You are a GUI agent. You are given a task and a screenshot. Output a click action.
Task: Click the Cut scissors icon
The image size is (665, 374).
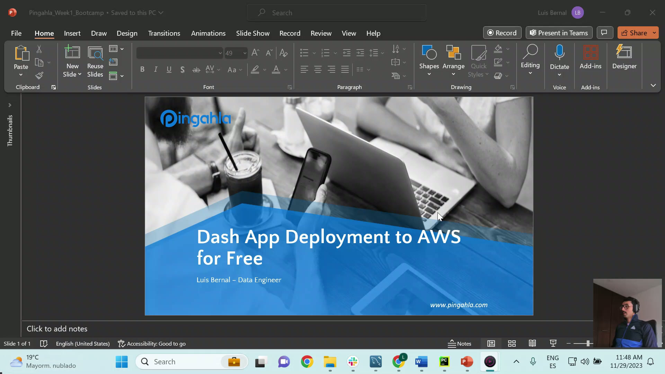39,50
